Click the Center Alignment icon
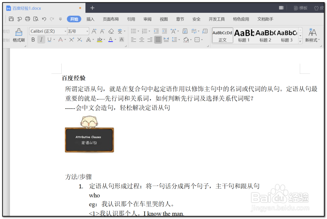Viewport: 327px width, 219px height. [x=142, y=40]
